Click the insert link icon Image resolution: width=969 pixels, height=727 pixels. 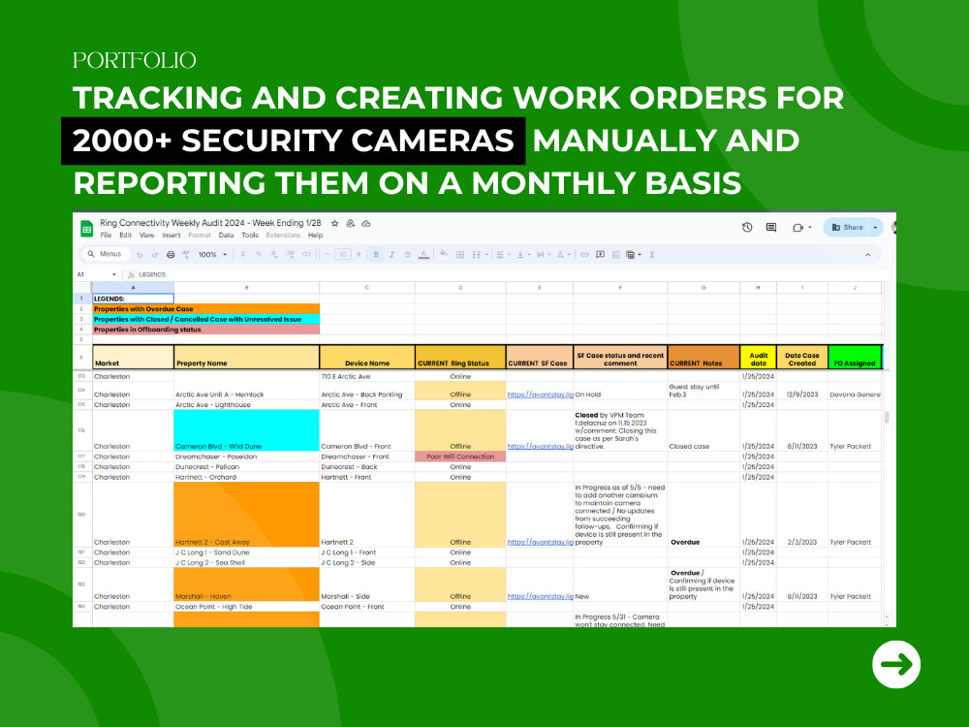pos(584,255)
